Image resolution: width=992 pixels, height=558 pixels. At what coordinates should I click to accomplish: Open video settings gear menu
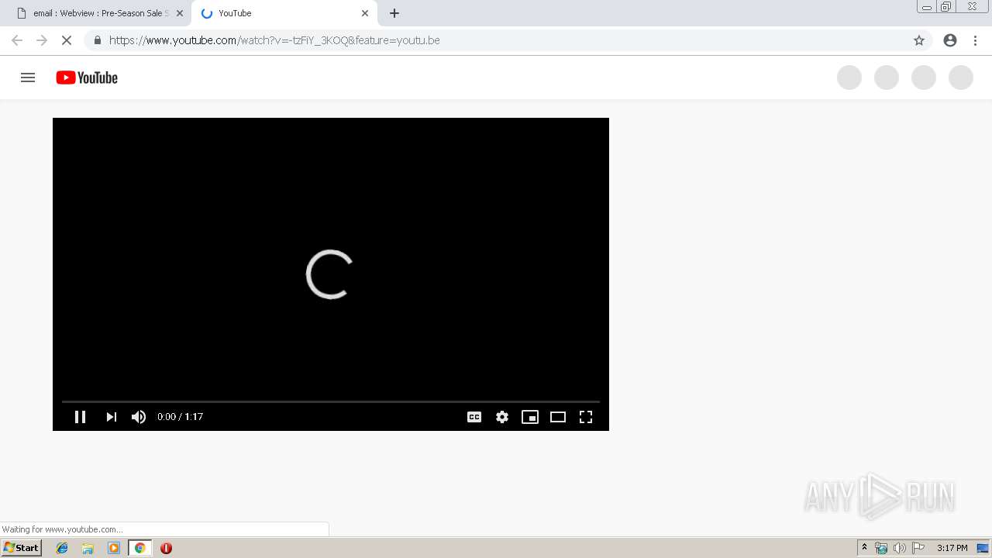coord(502,417)
